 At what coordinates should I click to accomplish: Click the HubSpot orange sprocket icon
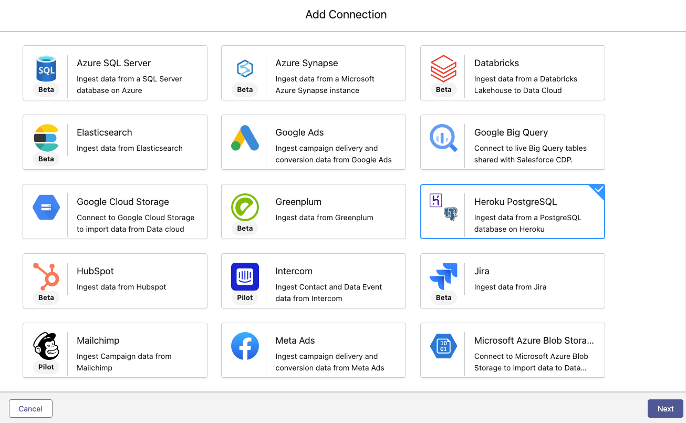click(46, 276)
